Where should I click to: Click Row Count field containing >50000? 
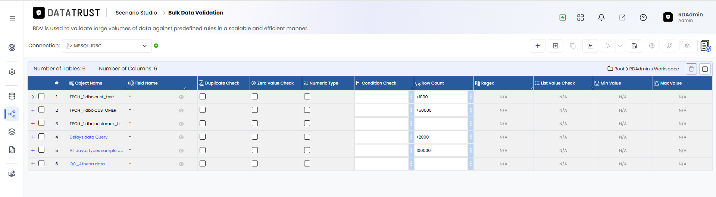[x=441, y=110]
